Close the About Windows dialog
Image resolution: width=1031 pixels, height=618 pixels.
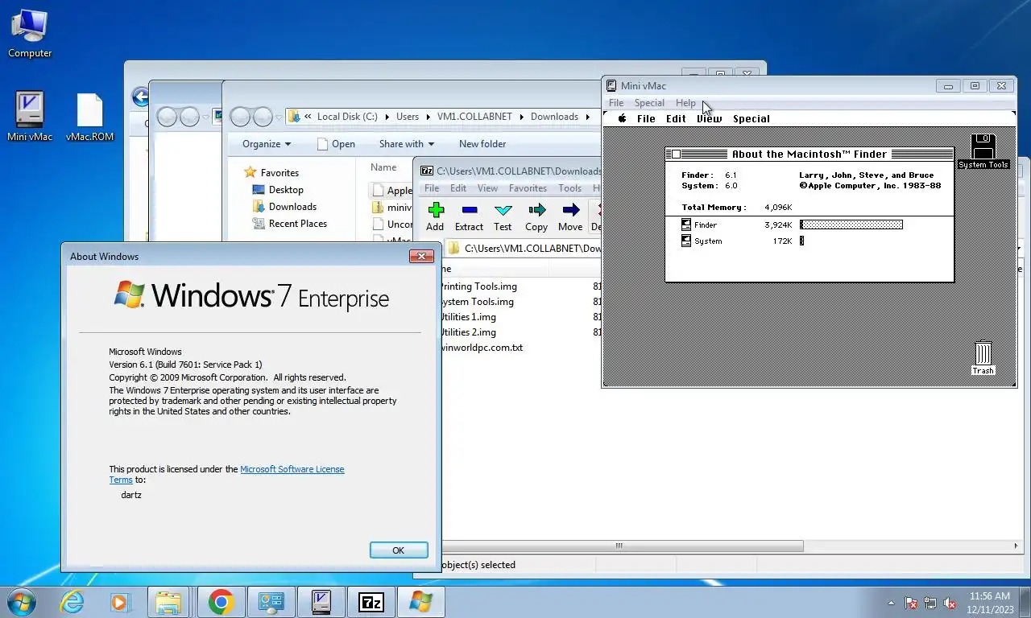coord(421,256)
